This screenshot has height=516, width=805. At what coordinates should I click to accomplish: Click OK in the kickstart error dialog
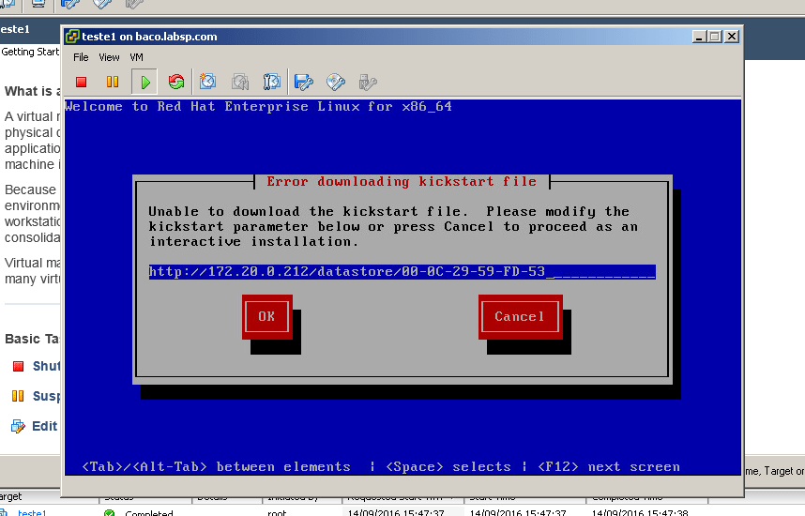click(x=267, y=317)
